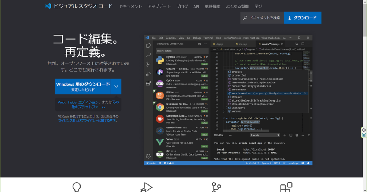Screen dimensions: 367x192
Task: Click the lightbulb icon below the hero
Action: click(77, 187)
